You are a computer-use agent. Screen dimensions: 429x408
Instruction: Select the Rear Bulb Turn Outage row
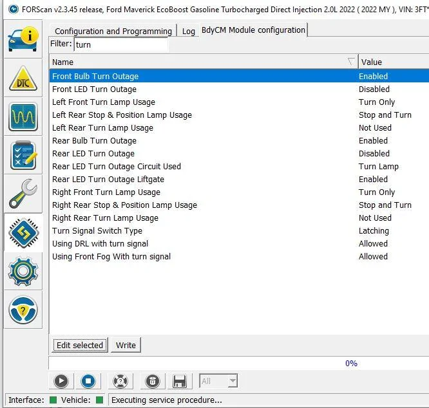[239, 140]
